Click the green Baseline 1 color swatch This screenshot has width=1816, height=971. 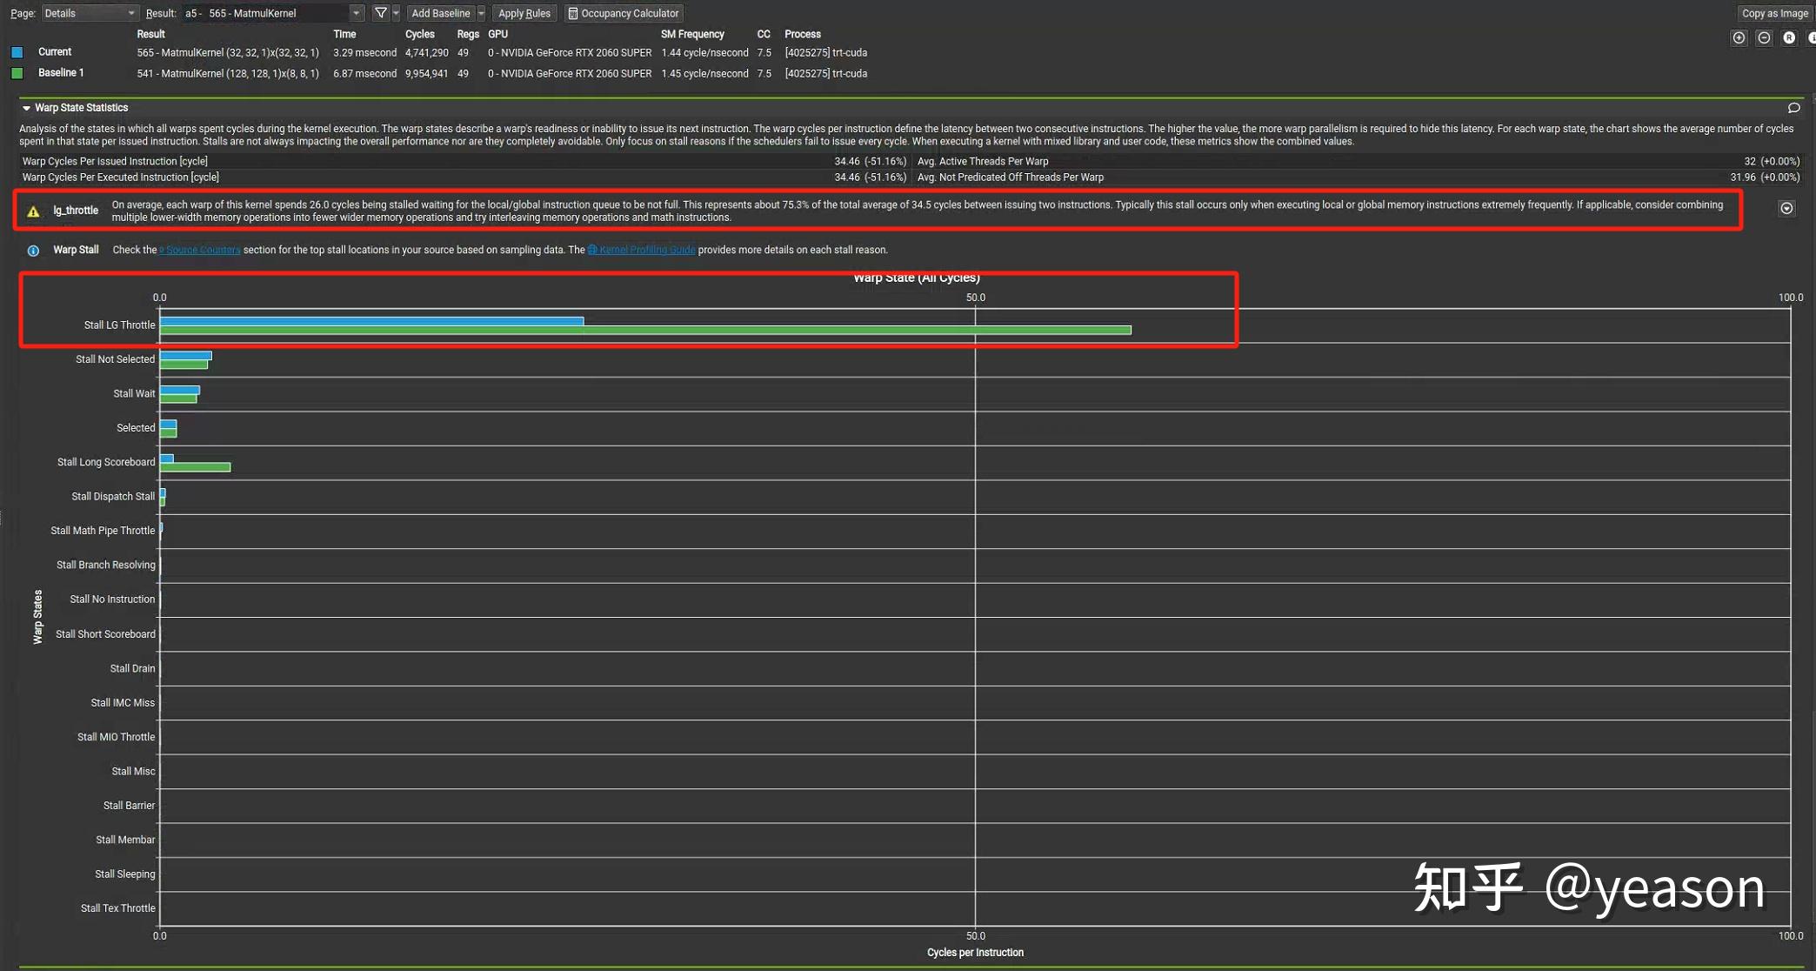(17, 73)
